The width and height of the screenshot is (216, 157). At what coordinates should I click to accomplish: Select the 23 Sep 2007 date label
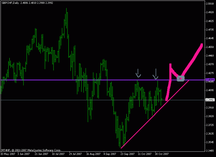128,154
